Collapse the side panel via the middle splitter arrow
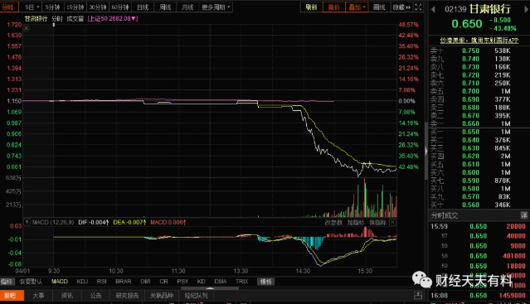Viewport: 530px width, 304px height. 425,151
